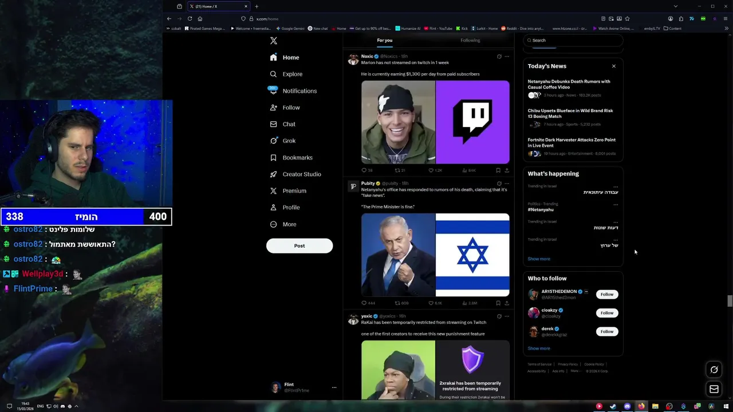Click the page vertical scrollbar thumb

[730, 301]
